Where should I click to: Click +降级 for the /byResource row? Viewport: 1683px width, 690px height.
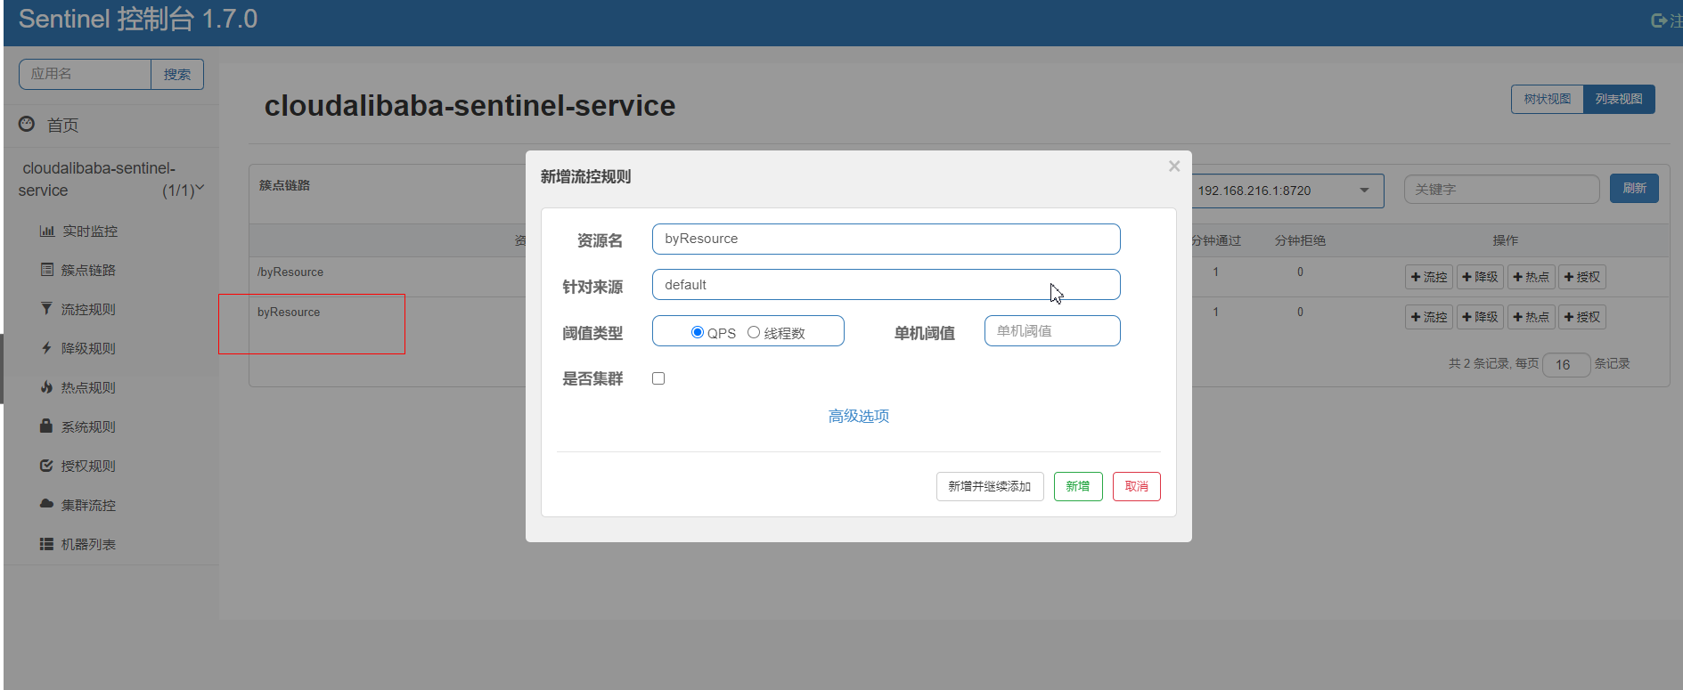(1480, 277)
